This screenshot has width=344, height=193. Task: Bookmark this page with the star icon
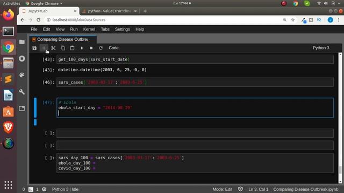coord(292,20)
